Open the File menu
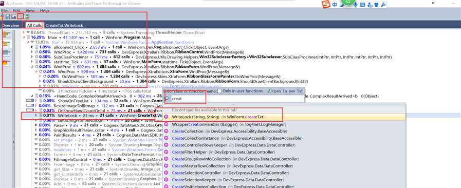This screenshot has height=188, width=461. (5, 10)
